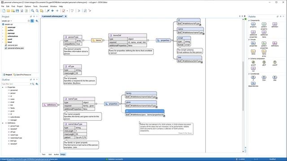The image size is (287, 161).
Task: Select the 'anyOf' schema composition icon
Action: click(253, 62)
